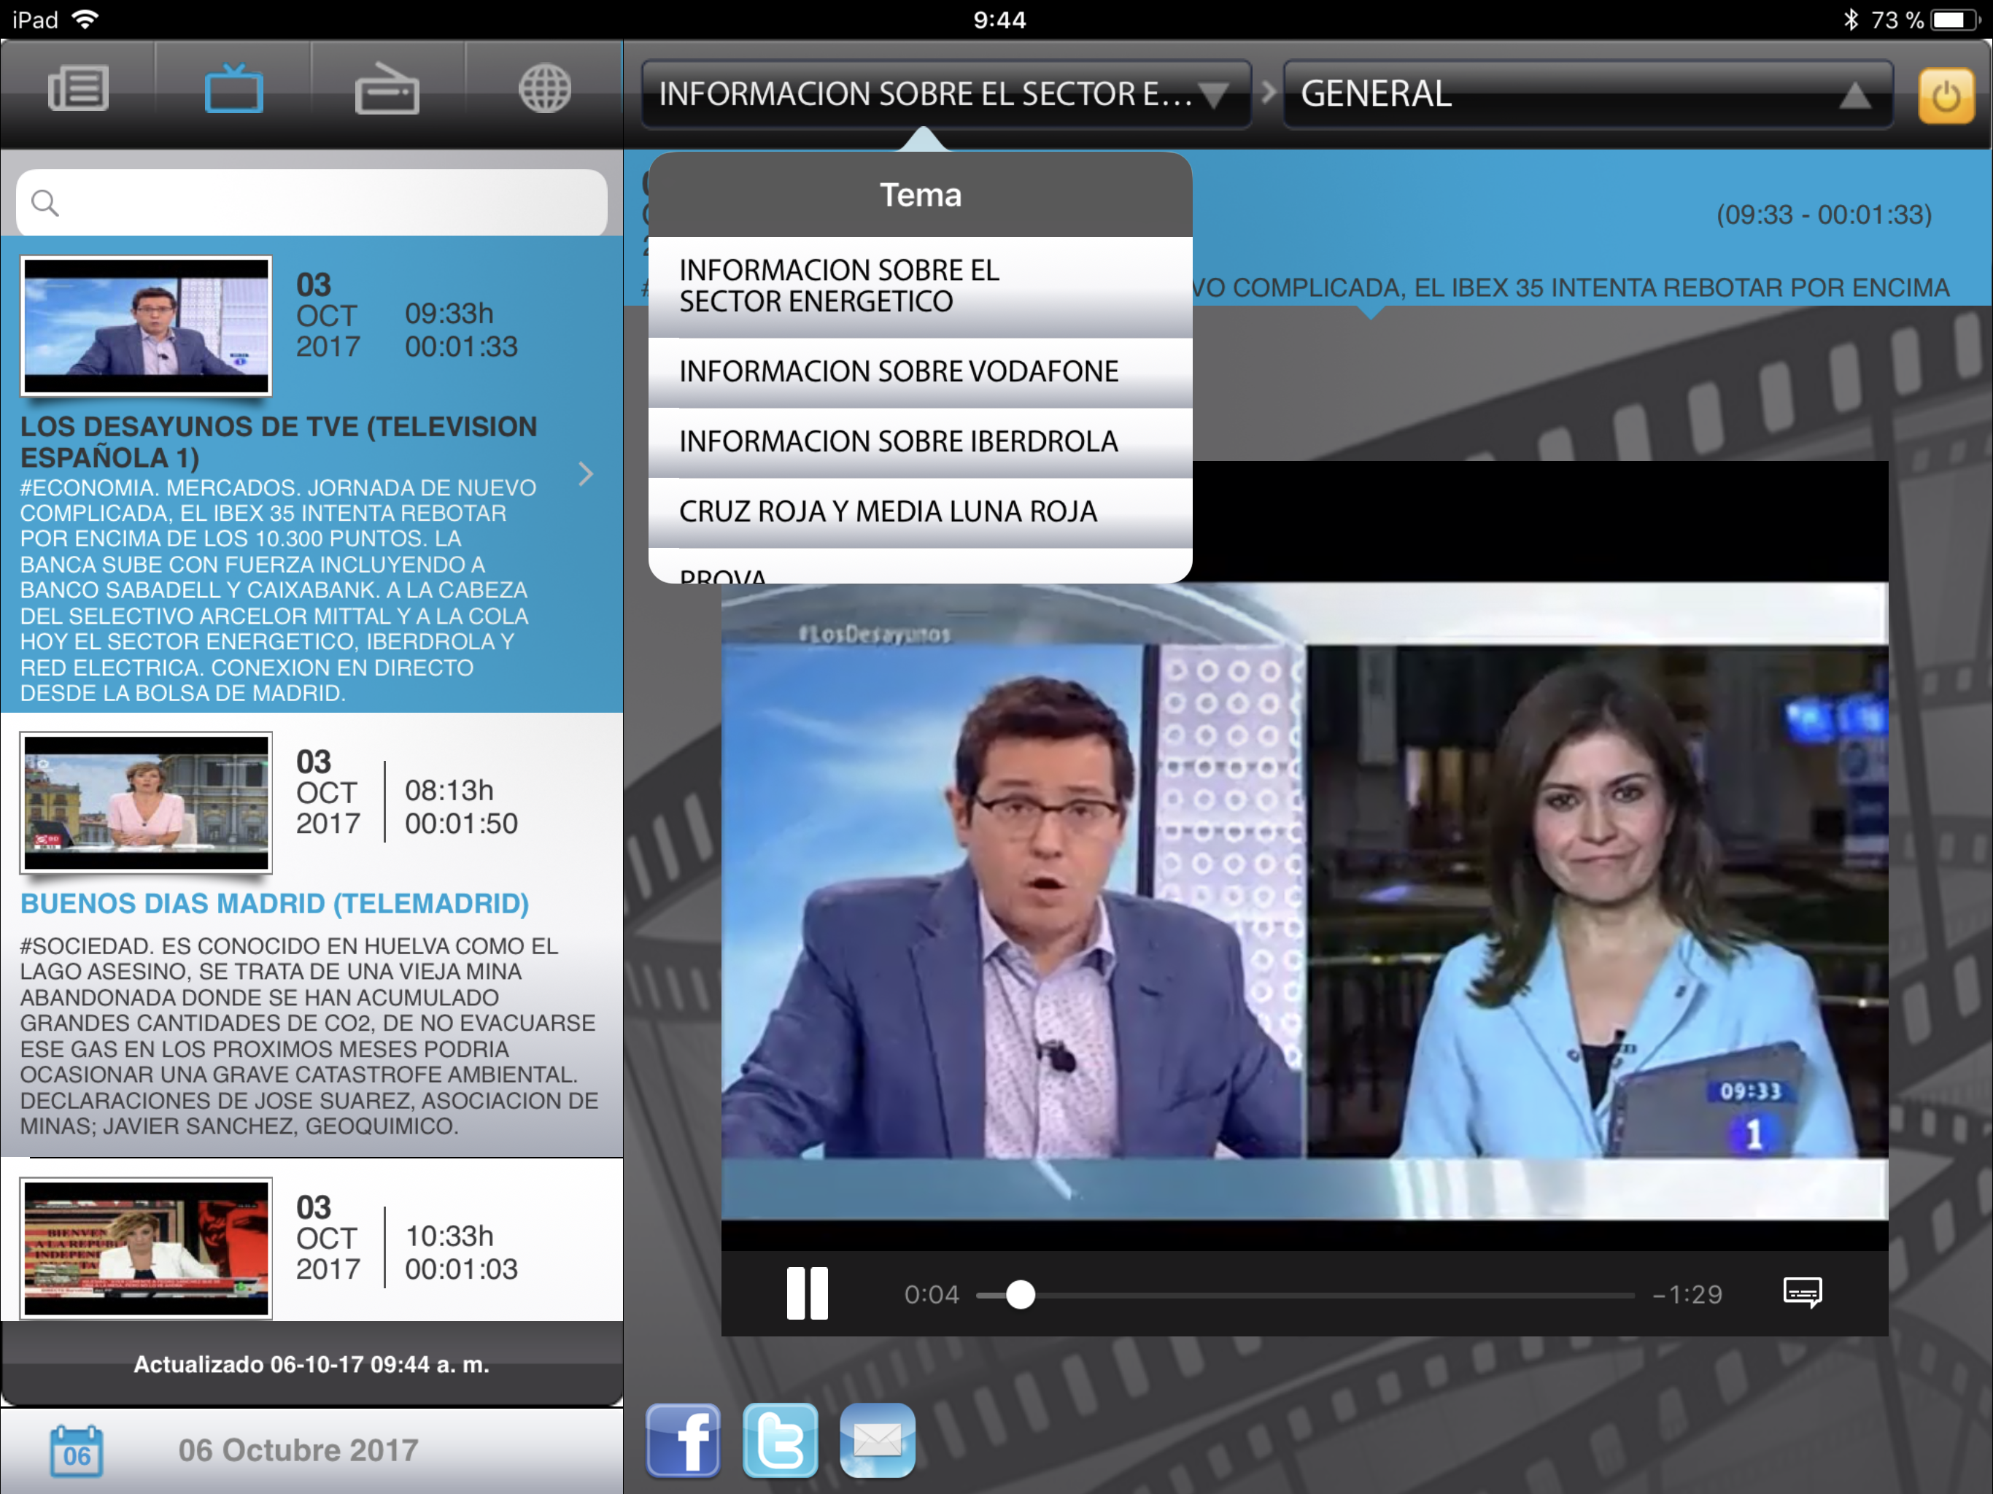Open the BUENOS DIAS MADRID (TELEMADRID) title
Screen dimensions: 1993x1494
click(x=274, y=904)
